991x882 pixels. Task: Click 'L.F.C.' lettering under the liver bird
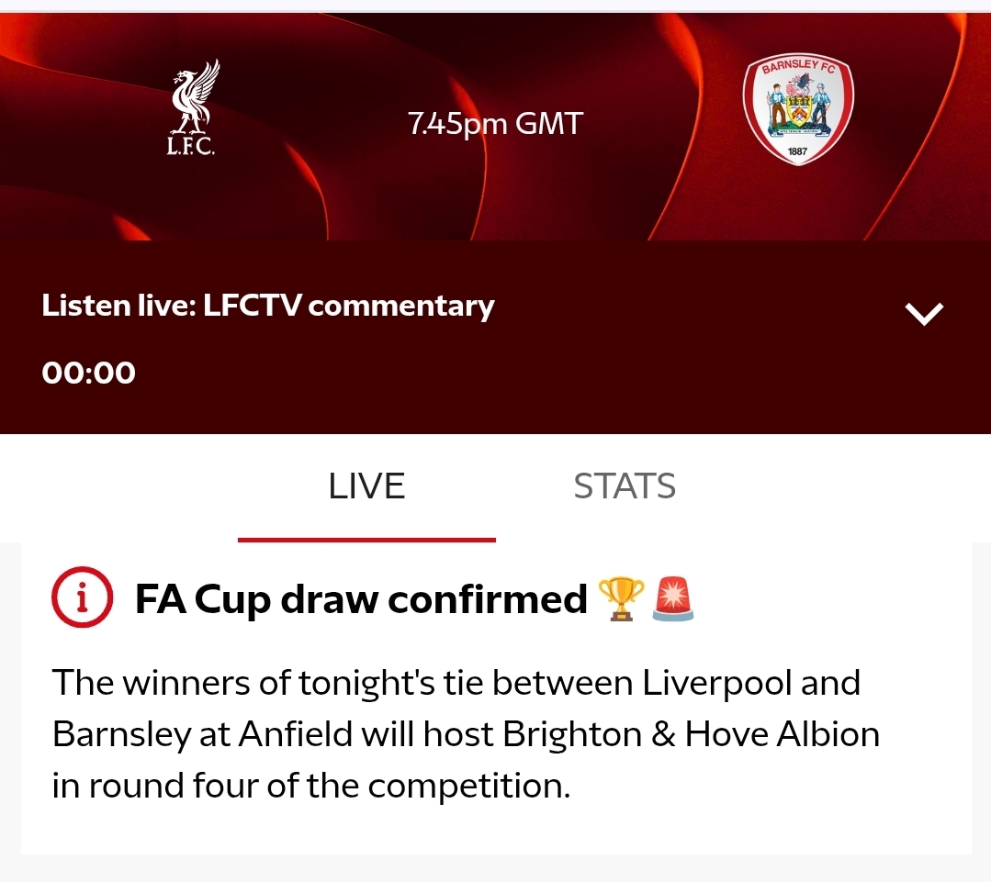tap(191, 145)
